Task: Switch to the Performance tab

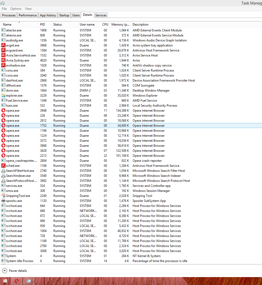Action: click(28, 15)
